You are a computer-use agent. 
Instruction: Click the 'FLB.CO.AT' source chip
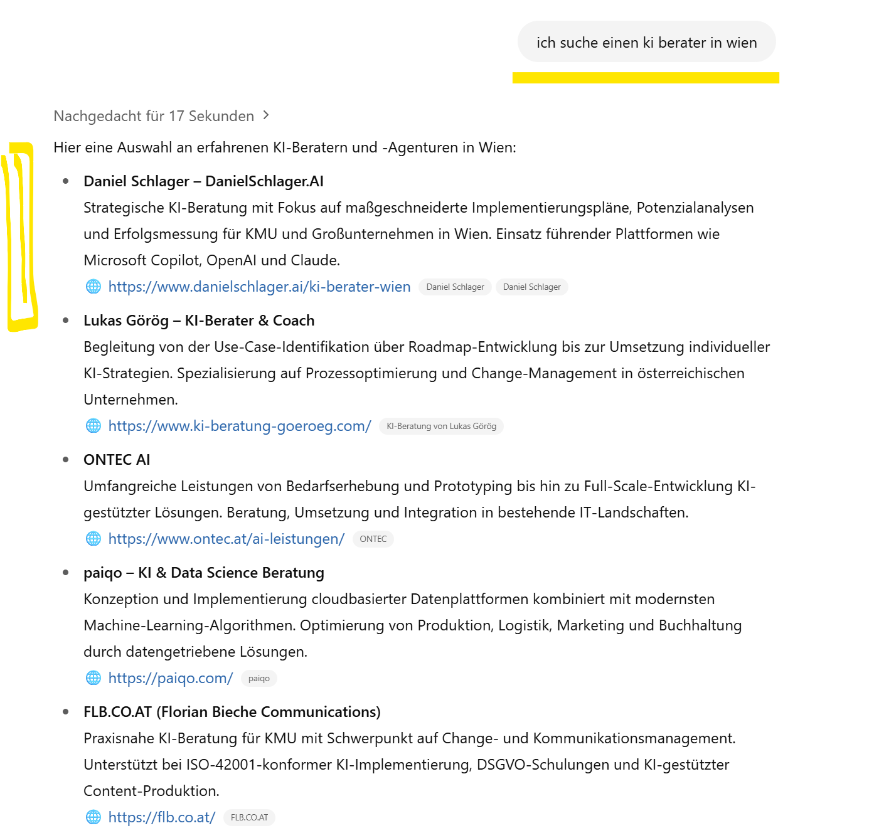click(249, 817)
